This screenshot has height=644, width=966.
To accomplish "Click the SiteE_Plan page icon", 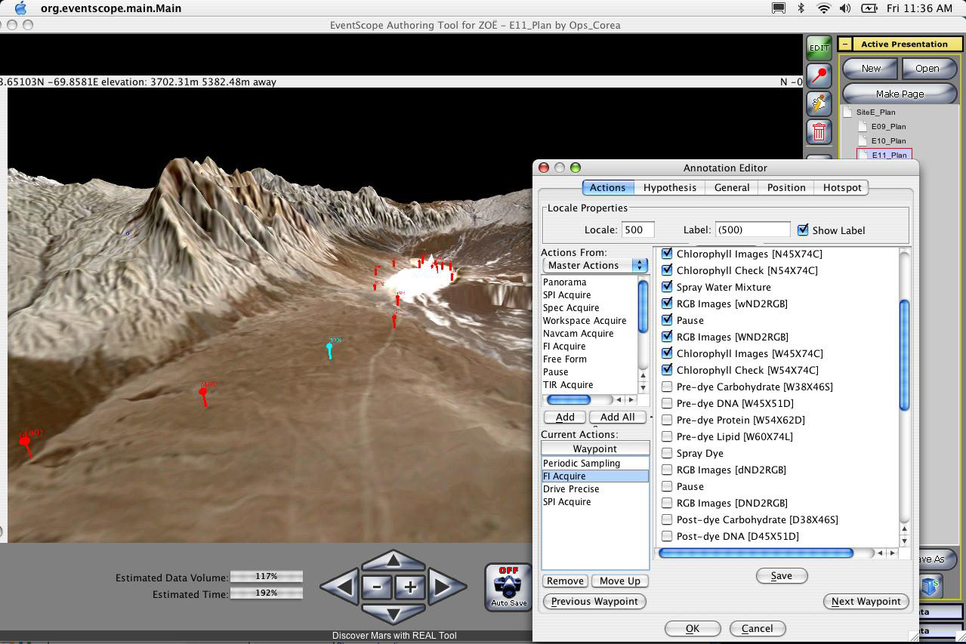I will (847, 112).
